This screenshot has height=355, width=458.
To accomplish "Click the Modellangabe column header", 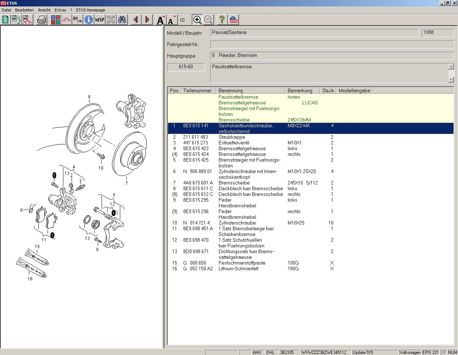I will [x=354, y=90].
